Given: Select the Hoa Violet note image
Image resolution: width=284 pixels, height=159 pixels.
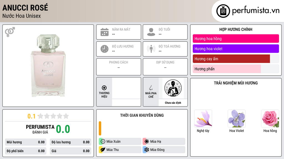Looking at the screenshot, I should pyautogui.click(x=237, y=119).
